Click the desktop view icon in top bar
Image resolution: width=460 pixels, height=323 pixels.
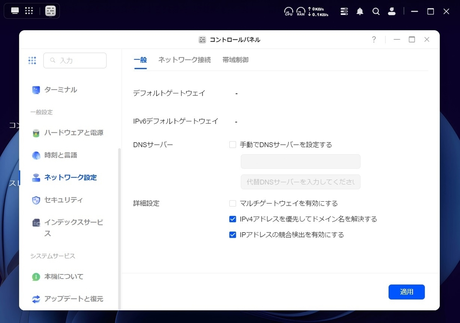point(15,11)
